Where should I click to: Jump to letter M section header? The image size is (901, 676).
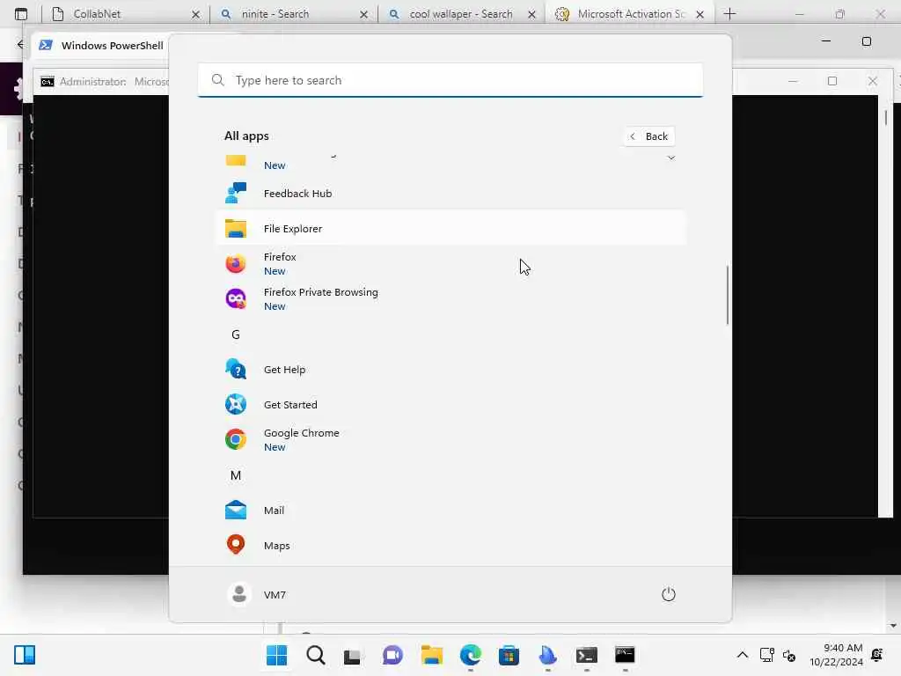(236, 475)
